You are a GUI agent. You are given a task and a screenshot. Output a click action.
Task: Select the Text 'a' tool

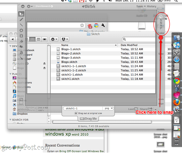click(x=21, y=53)
